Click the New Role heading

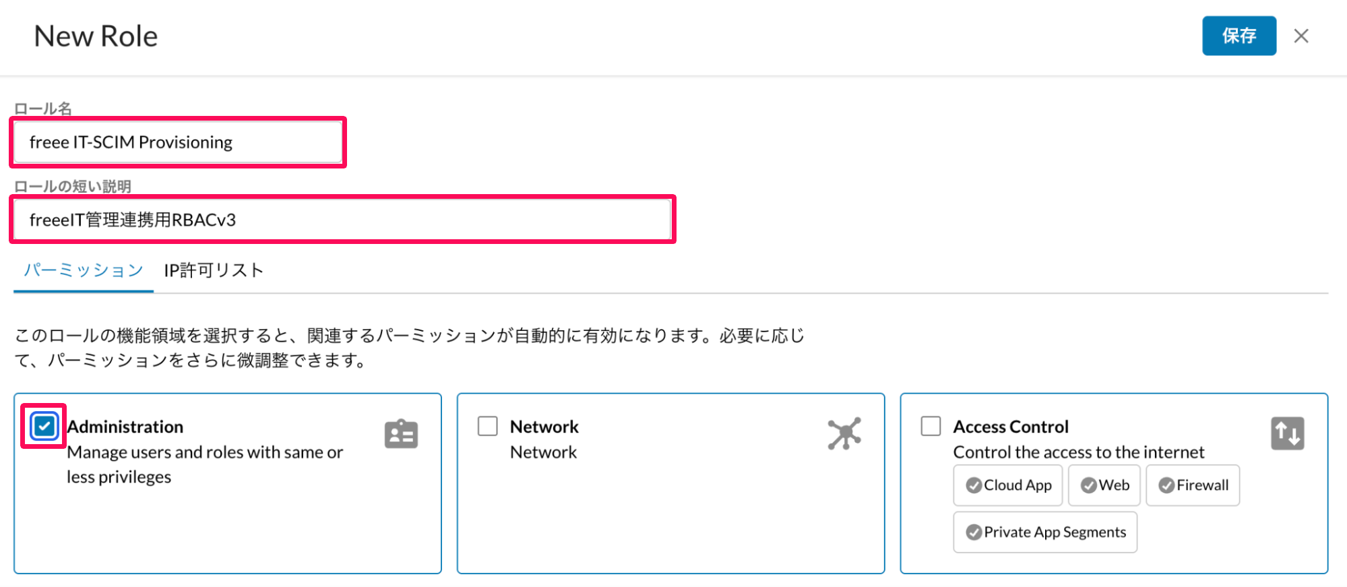pos(96,36)
